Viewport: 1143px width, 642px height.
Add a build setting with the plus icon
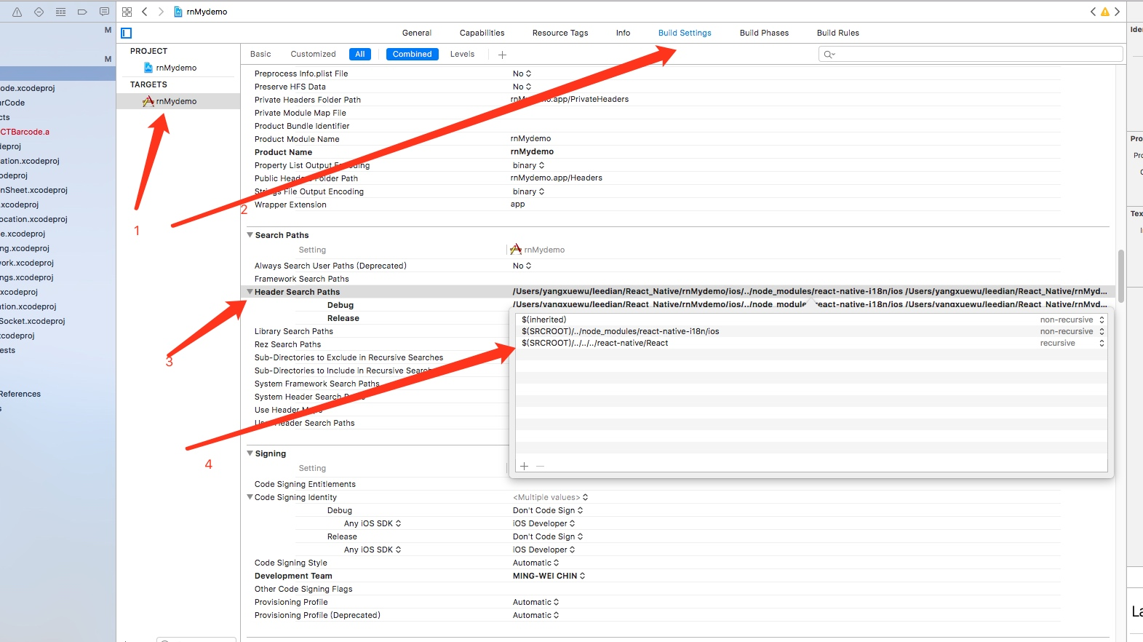502,55
